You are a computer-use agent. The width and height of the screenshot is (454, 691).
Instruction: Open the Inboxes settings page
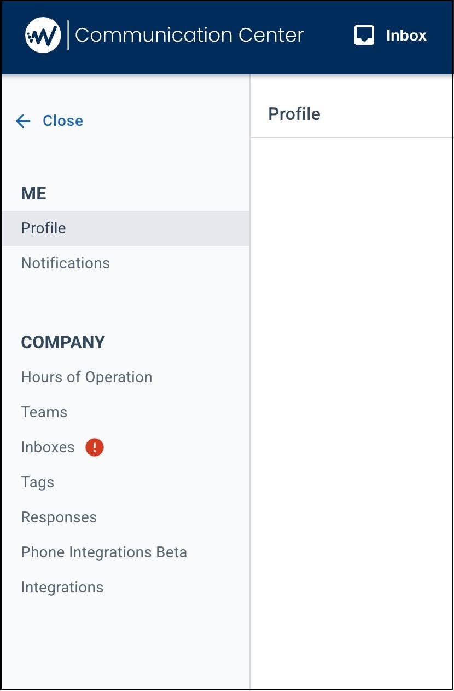tap(48, 447)
